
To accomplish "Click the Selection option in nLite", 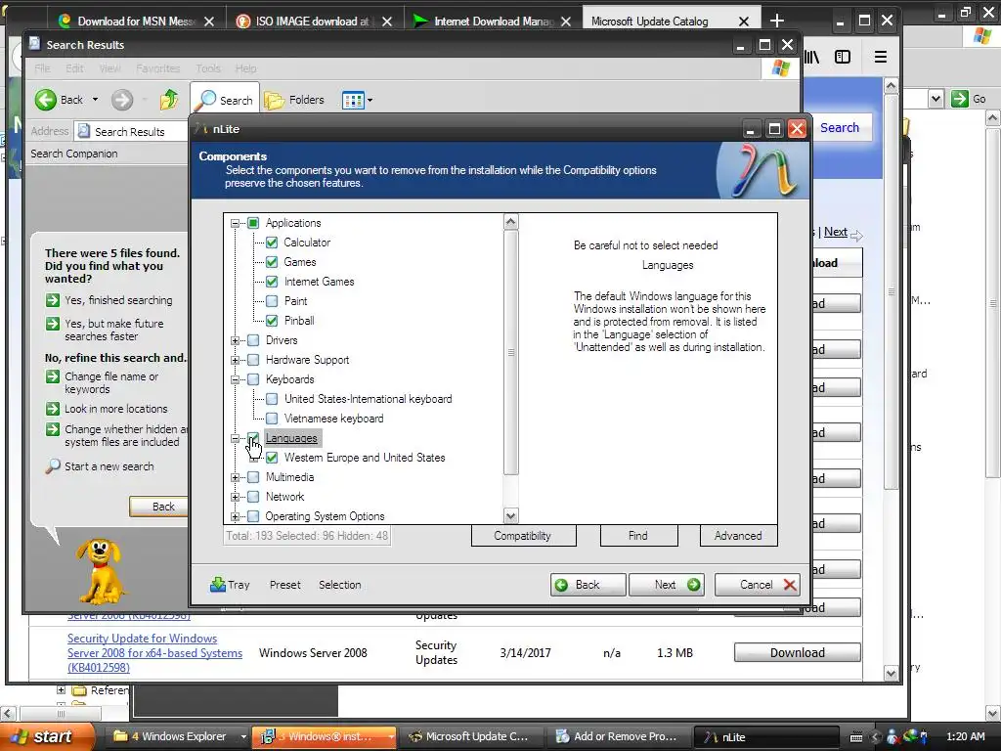I will pos(339,585).
